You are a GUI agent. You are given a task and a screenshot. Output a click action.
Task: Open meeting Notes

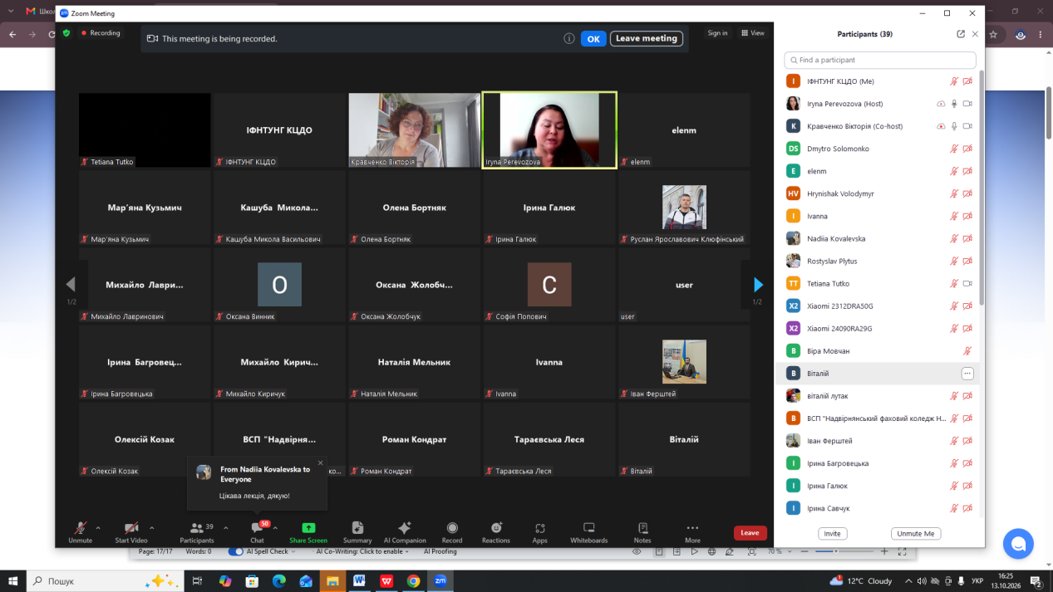point(642,531)
